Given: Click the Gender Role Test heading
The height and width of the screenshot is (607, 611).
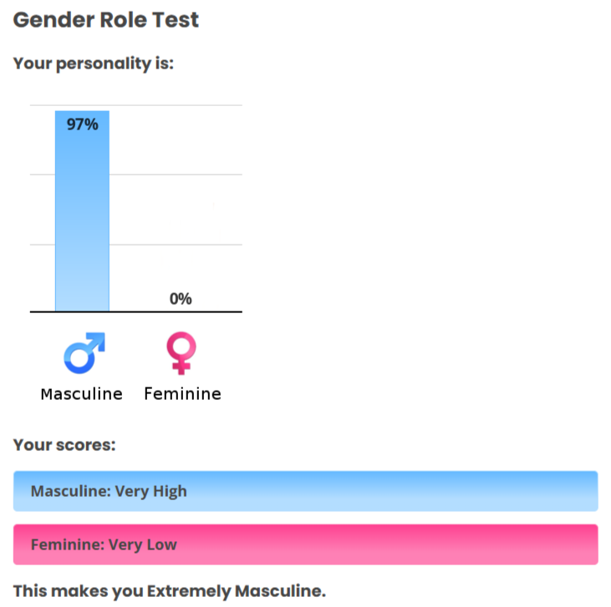Looking at the screenshot, I should 106,20.
